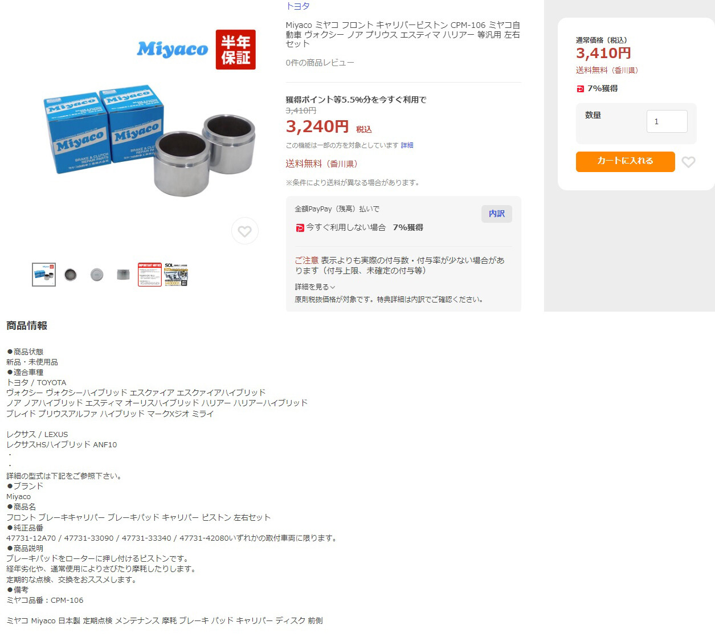Open the red important notice thumbnail

coord(150,275)
